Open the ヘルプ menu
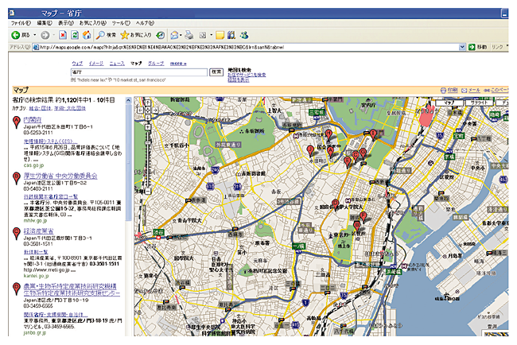The height and width of the screenshot is (345, 517). [145, 23]
